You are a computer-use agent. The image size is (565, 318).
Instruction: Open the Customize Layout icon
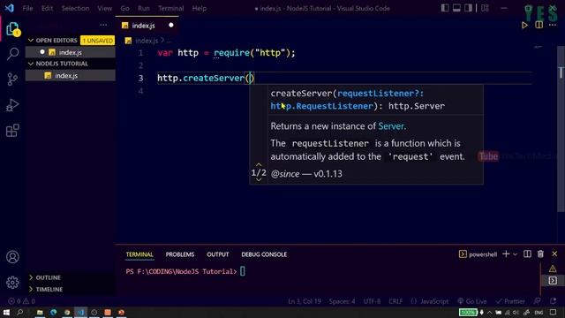(x=485, y=8)
